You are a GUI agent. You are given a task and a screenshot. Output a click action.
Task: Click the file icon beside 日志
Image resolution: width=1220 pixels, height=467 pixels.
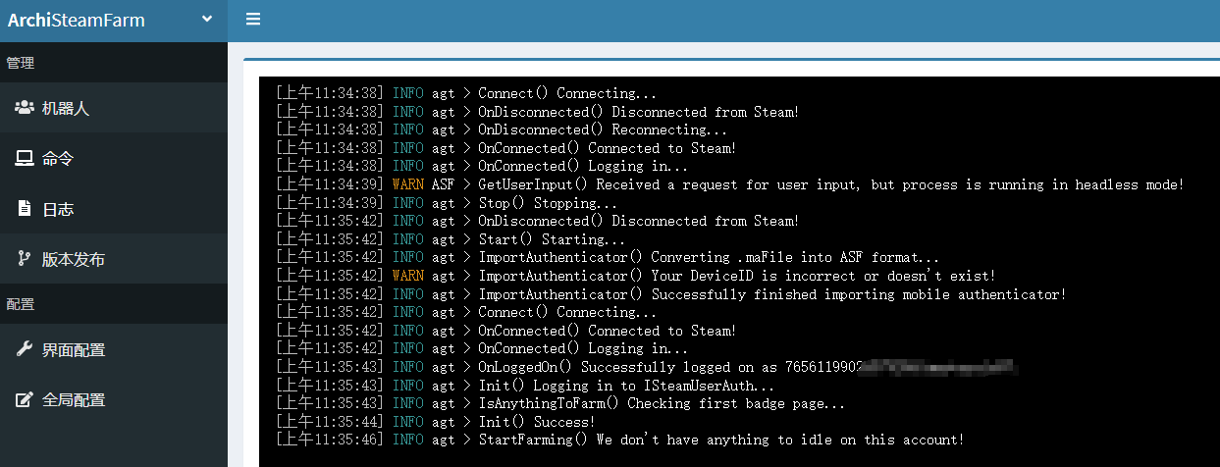(x=24, y=209)
